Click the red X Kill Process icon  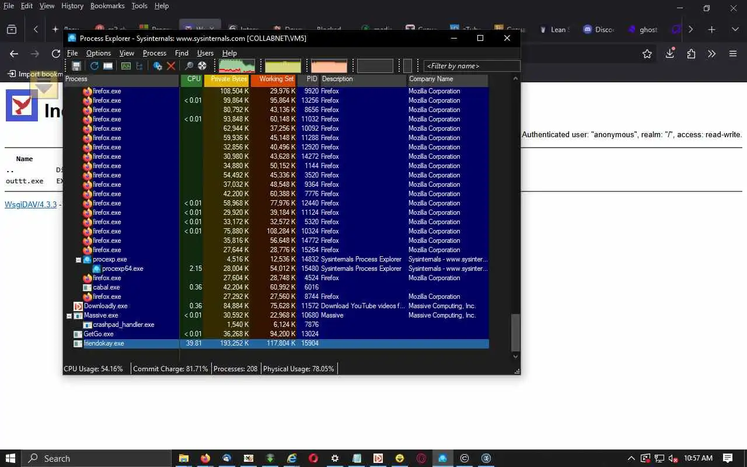171,66
